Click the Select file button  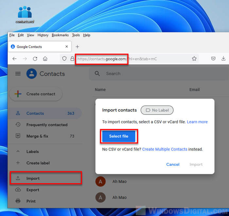pos(119,136)
